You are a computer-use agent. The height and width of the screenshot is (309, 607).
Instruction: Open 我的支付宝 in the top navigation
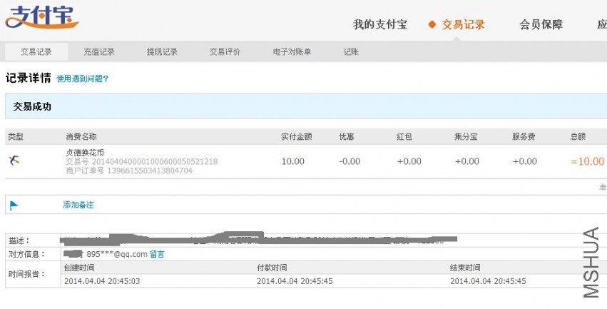(380, 25)
